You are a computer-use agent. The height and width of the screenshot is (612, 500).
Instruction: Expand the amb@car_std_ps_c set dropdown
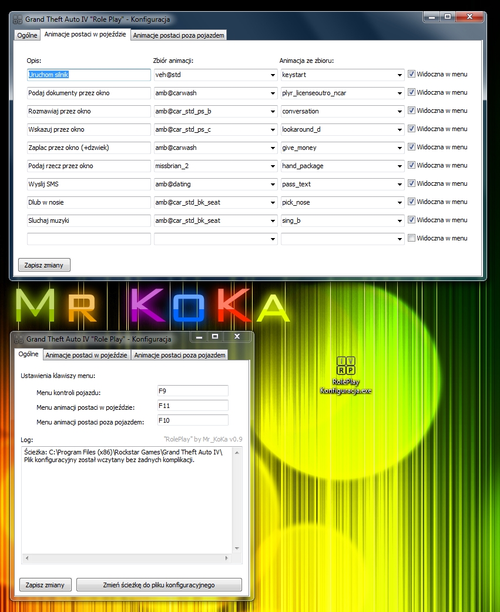[x=273, y=129]
